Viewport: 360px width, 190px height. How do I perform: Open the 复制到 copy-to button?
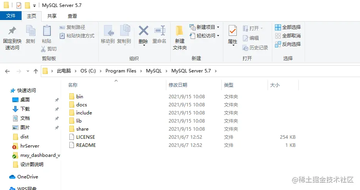tap(124, 34)
